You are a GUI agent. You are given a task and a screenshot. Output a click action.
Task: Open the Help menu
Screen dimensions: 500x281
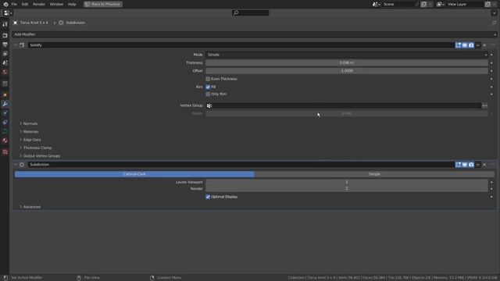tap(72, 4)
